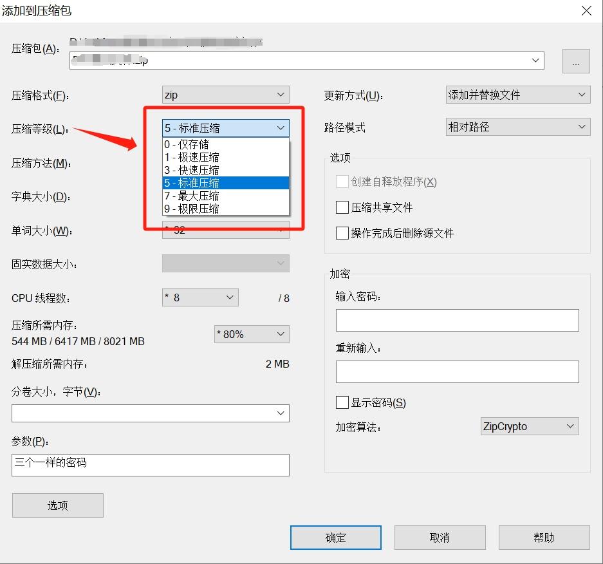Choose '7 - 最大压缩' compression level
Image resolution: width=603 pixels, height=564 pixels.
tap(225, 196)
